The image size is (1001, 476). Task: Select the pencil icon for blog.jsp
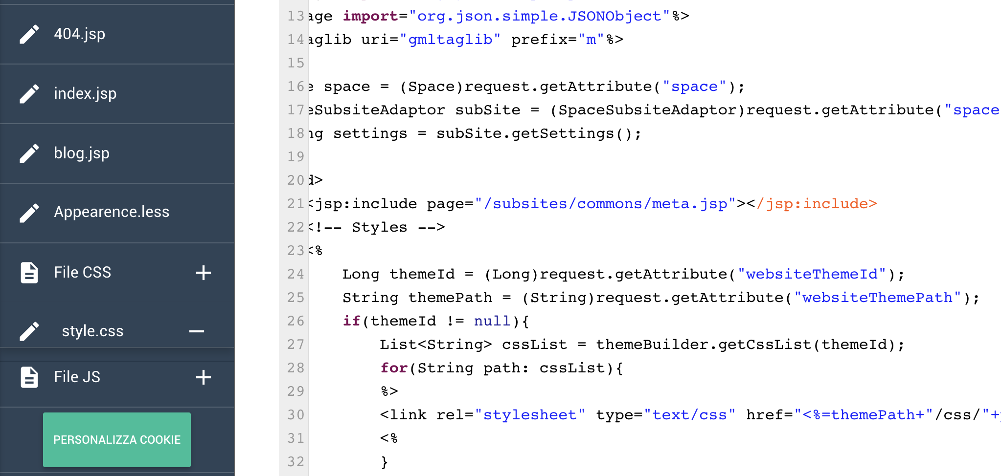point(29,153)
